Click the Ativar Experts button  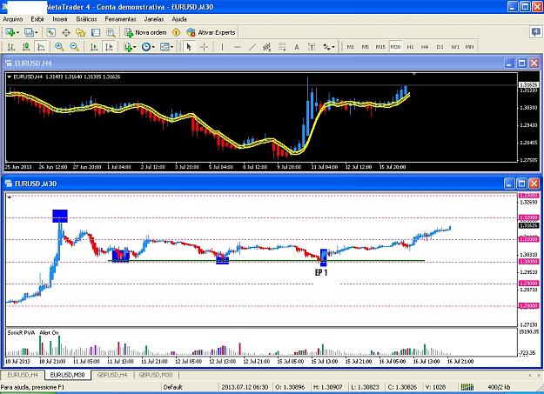[211, 32]
